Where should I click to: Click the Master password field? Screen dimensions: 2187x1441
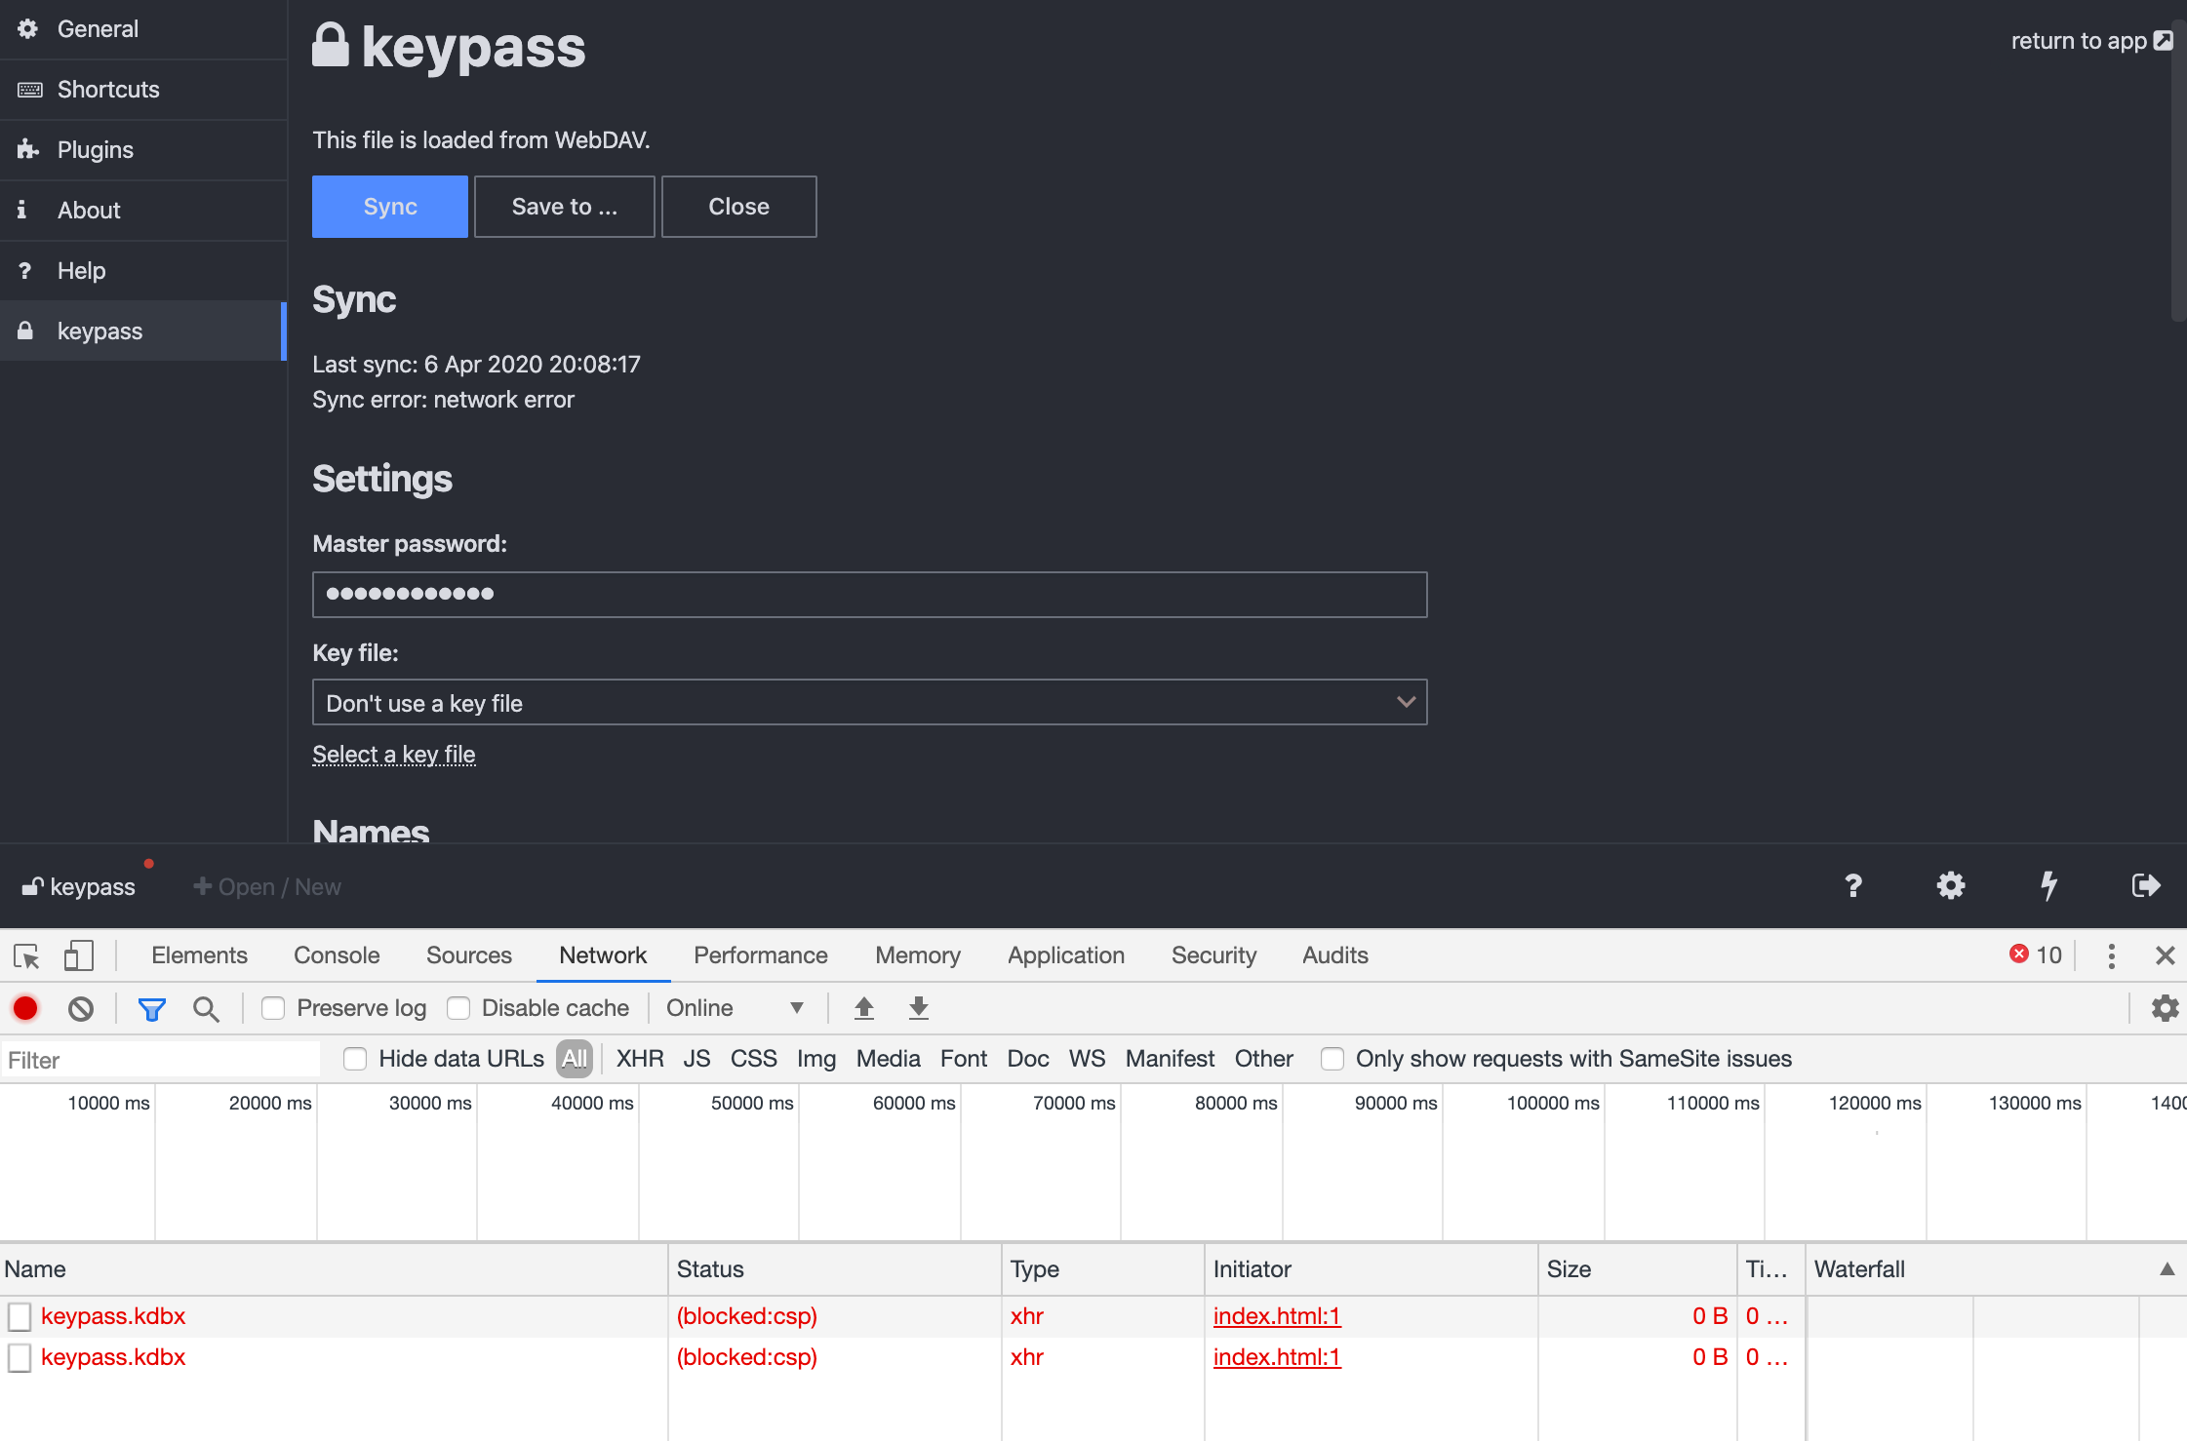point(868,595)
